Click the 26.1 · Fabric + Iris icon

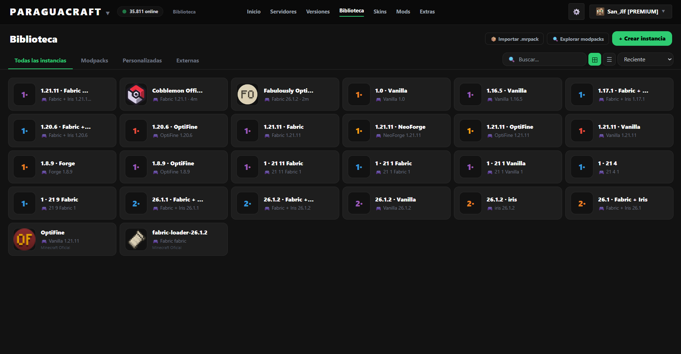pos(582,203)
